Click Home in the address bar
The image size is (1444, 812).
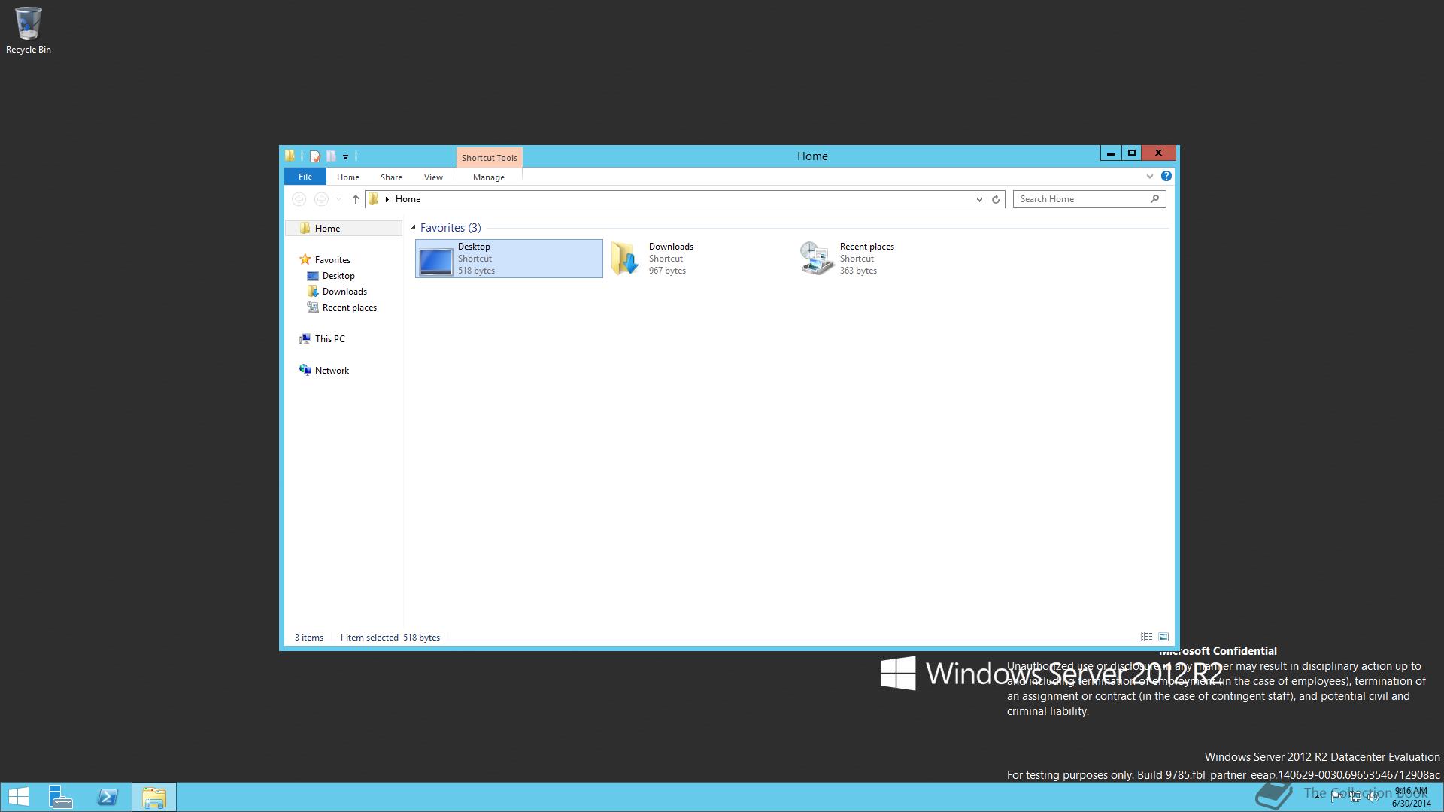coord(408,199)
